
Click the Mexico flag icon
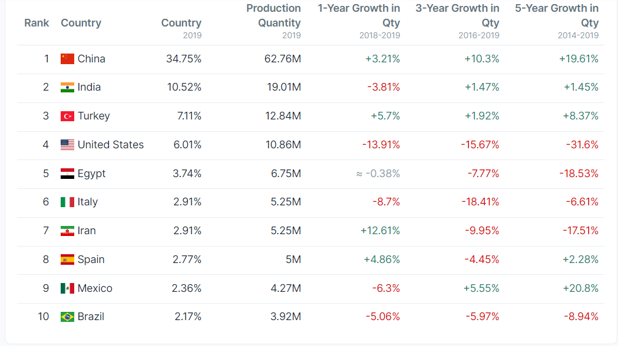(x=67, y=288)
